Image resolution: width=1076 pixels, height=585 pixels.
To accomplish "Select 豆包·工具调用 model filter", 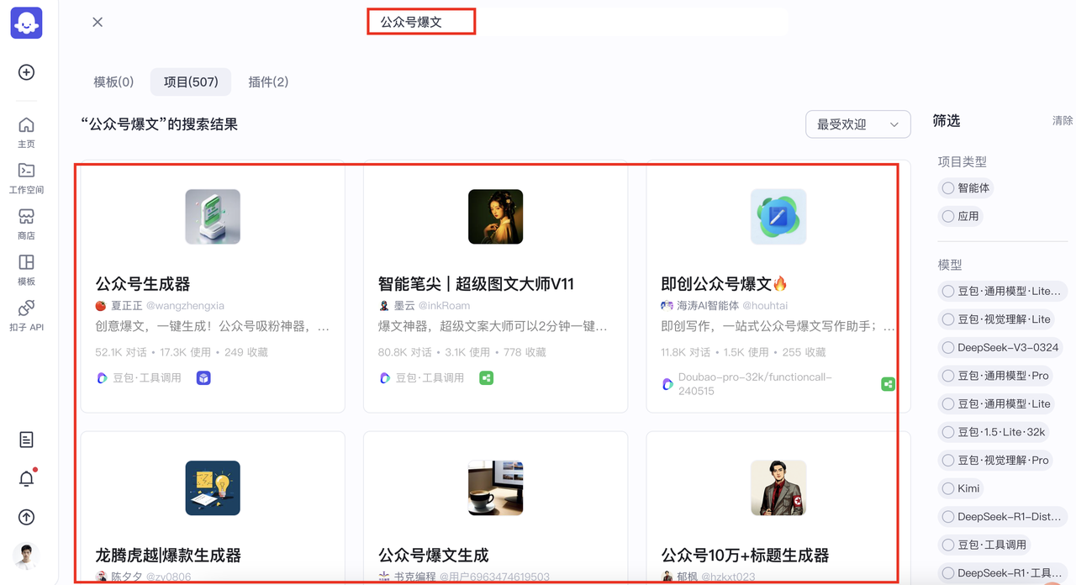I will click(984, 545).
